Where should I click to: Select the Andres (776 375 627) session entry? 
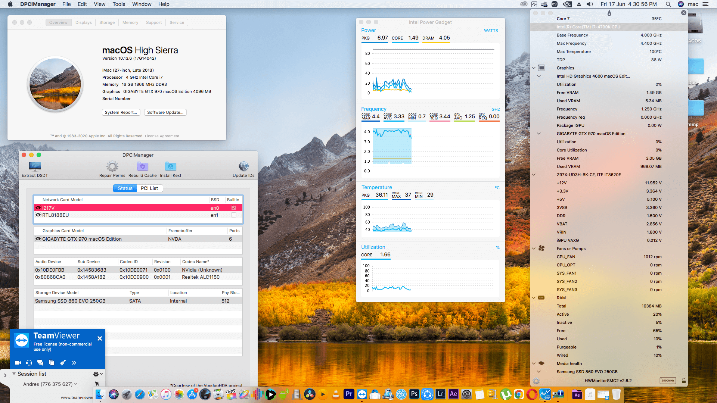[49, 384]
